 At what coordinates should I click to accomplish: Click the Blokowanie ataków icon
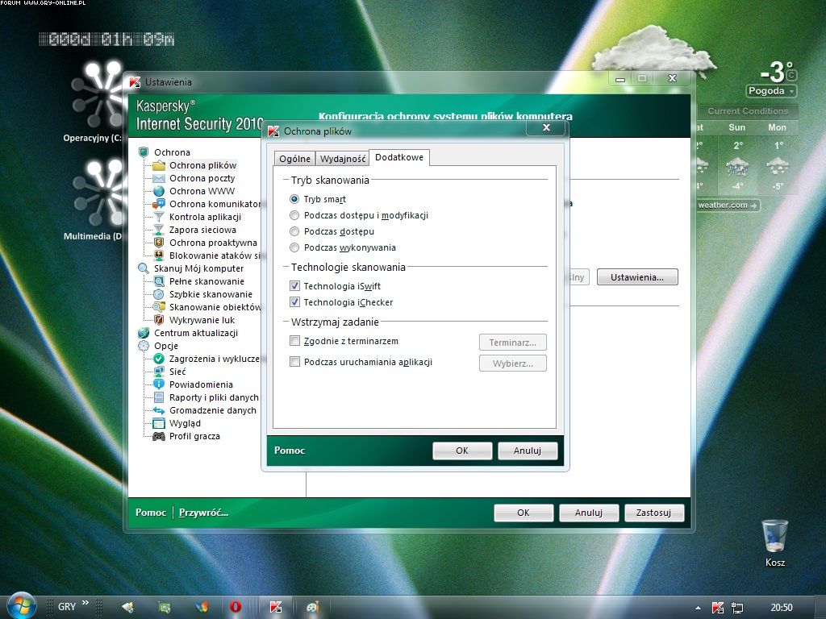(x=159, y=255)
